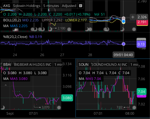Viewport: 150px width, 119px height.
Task: Click the 07:01 label under BBAI chart
Action: click(33, 113)
